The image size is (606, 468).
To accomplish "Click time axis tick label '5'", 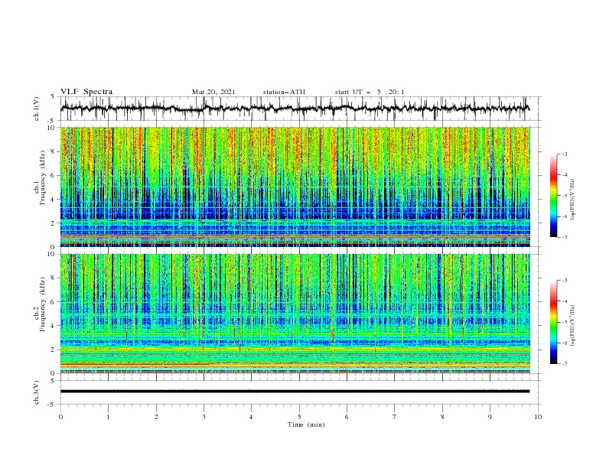I will (299, 417).
